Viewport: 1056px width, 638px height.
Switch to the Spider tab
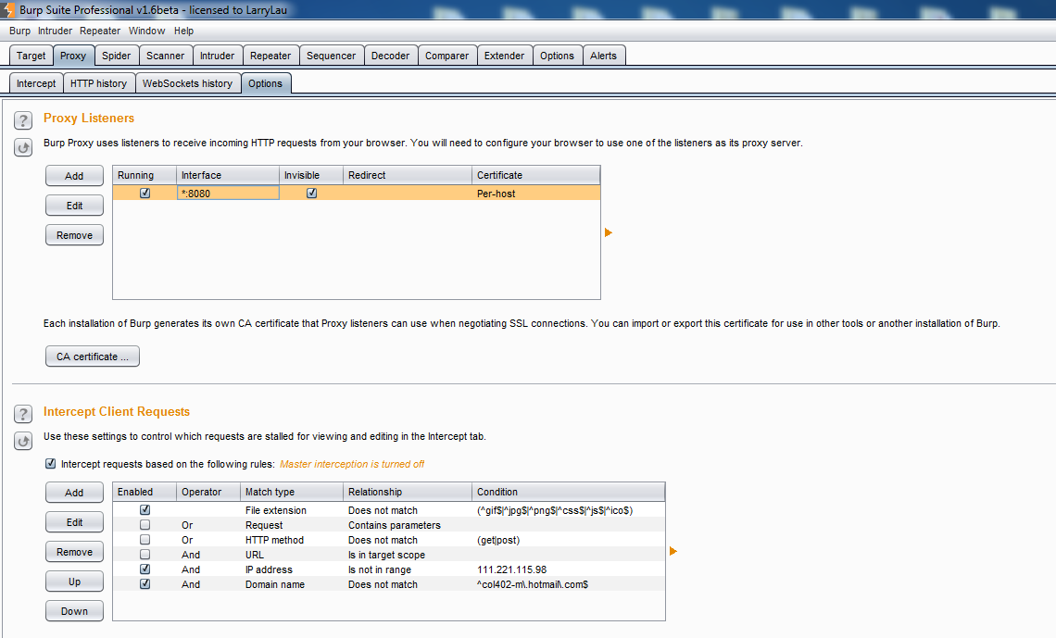coord(117,56)
